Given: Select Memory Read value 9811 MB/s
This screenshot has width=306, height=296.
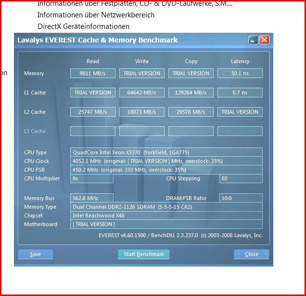Looking at the screenshot, I should tap(93, 73).
